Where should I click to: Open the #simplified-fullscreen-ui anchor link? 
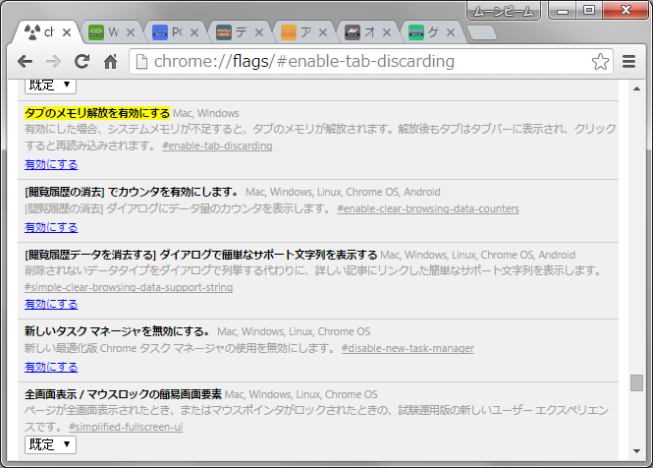(126, 427)
